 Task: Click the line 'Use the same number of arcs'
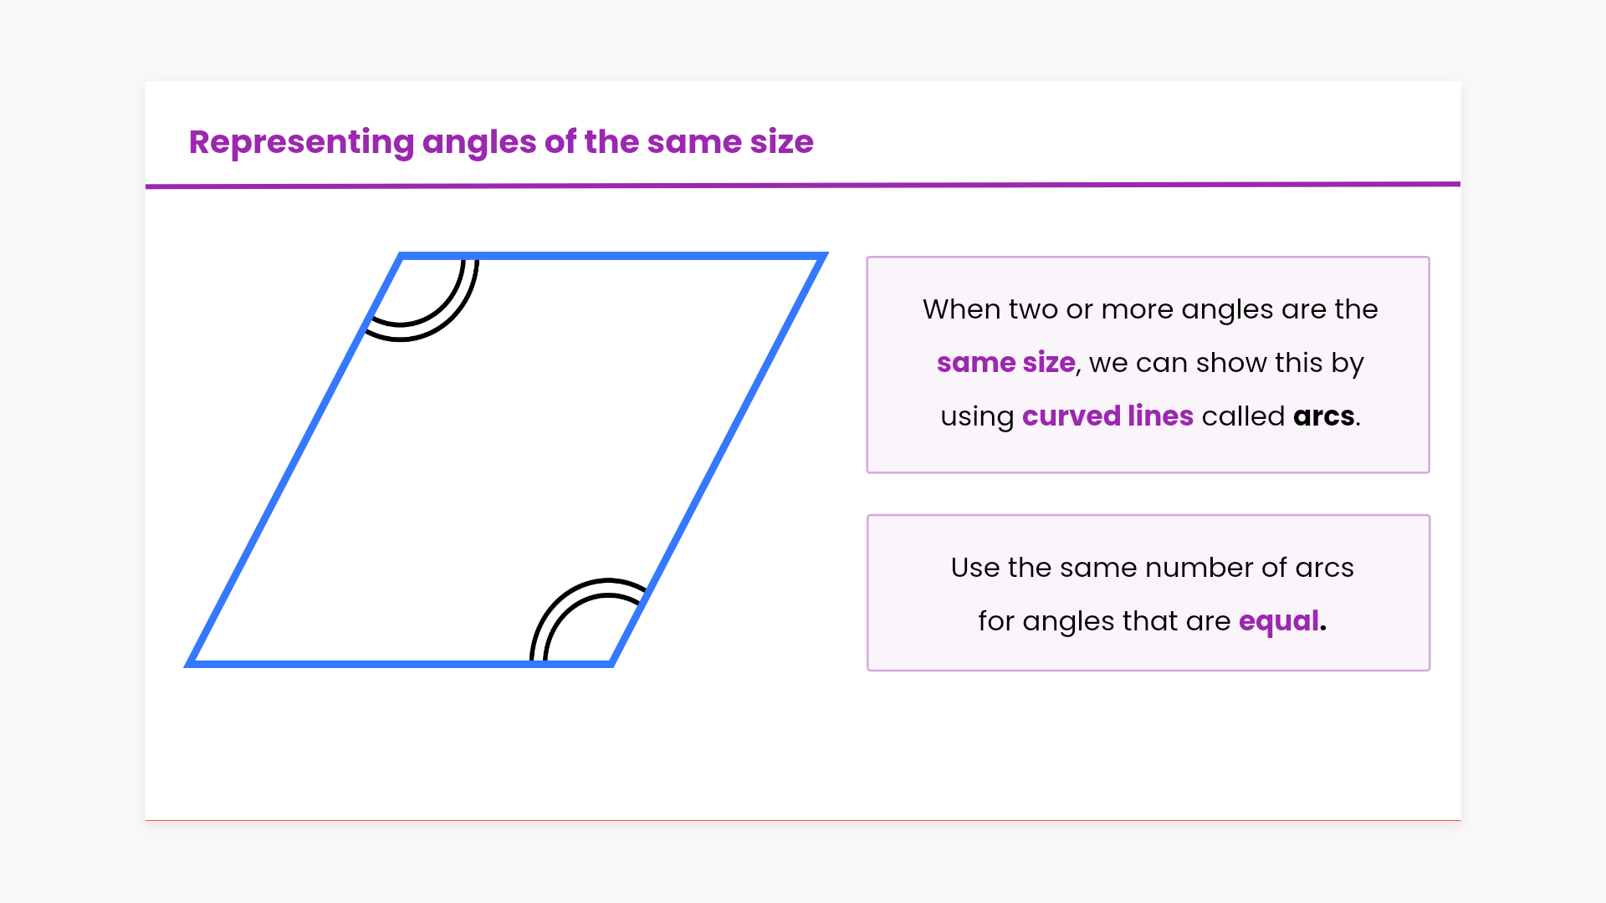1152,568
